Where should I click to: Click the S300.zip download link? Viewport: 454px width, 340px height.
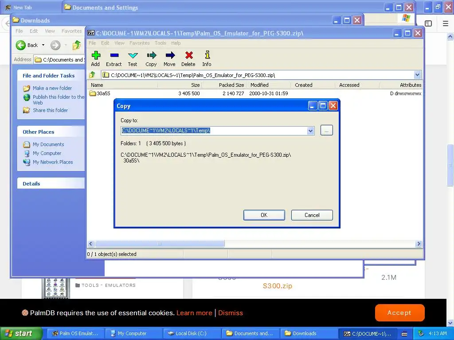click(278, 286)
